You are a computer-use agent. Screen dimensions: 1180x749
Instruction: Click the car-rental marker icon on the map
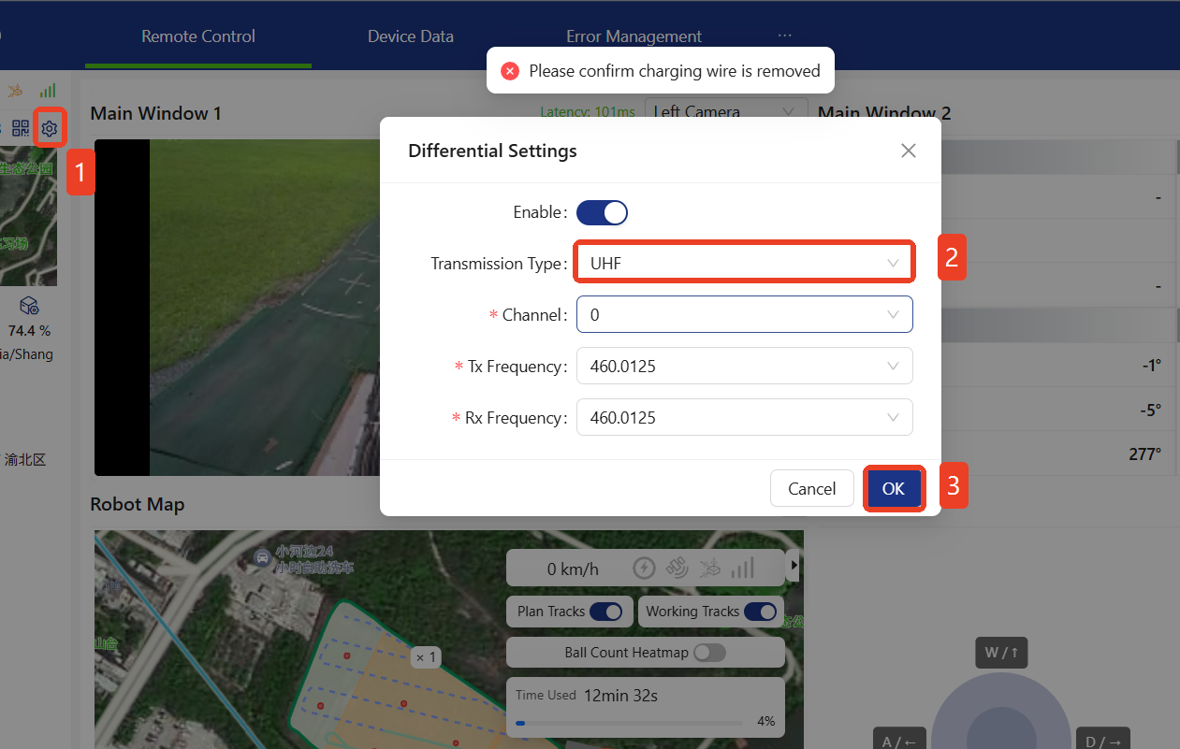pyautogui.click(x=263, y=558)
